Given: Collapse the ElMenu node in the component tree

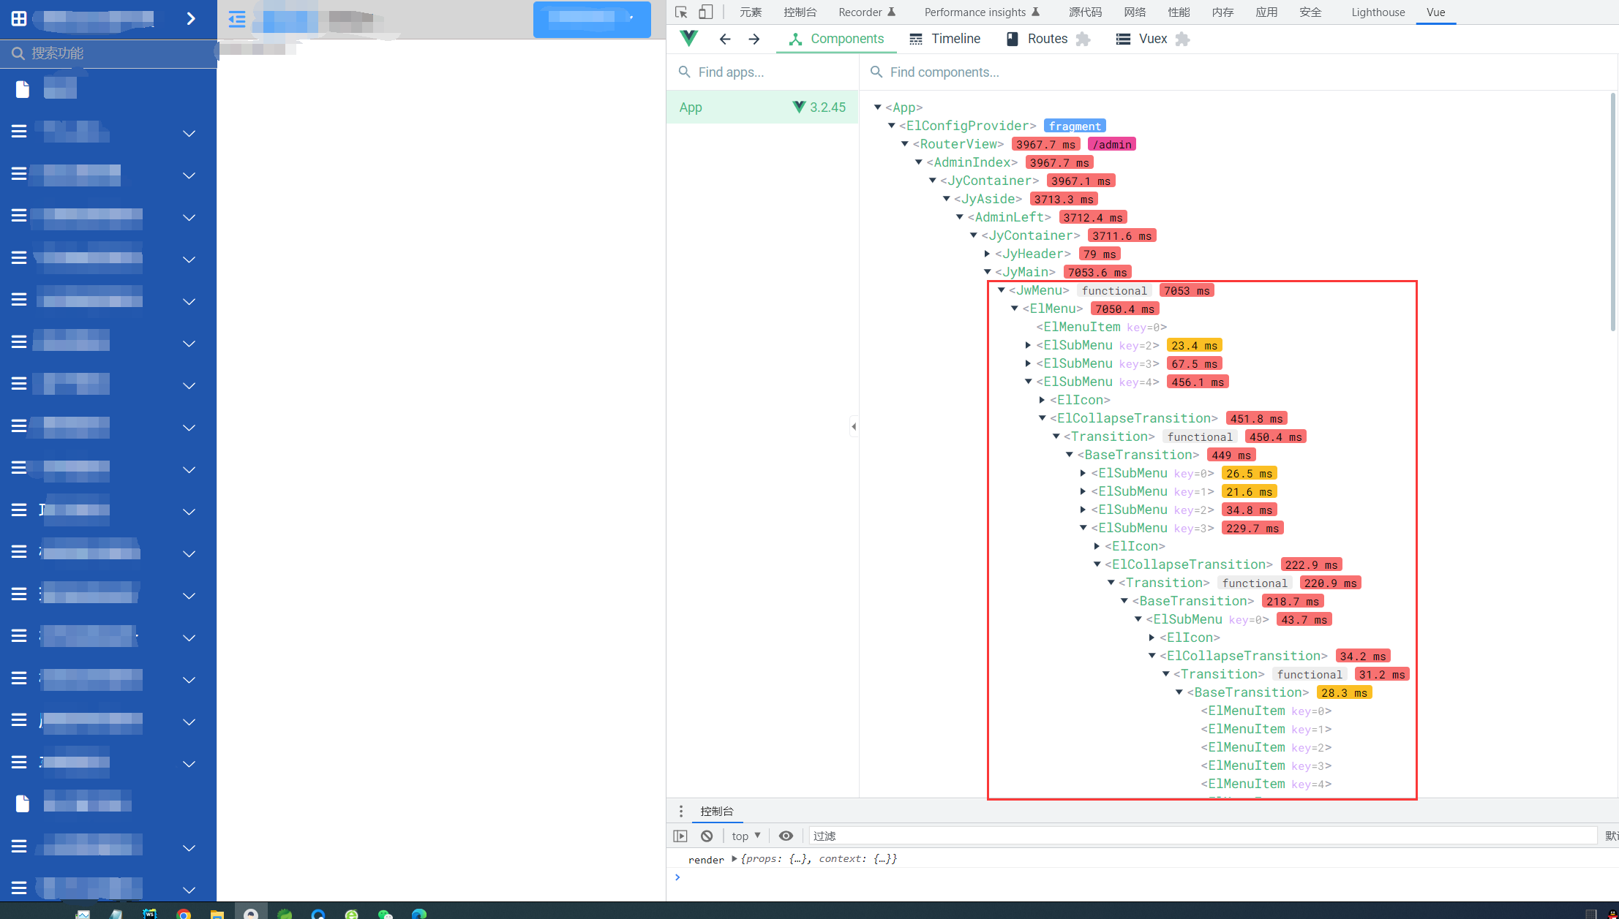Looking at the screenshot, I should pyautogui.click(x=1015, y=309).
